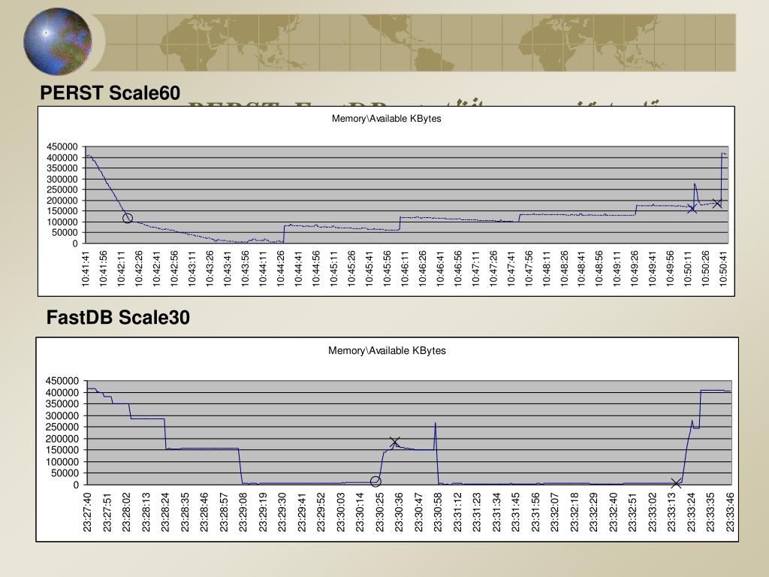Click the 10:48:11 time label
This screenshot has height=577, width=769.
click(546, 268)
